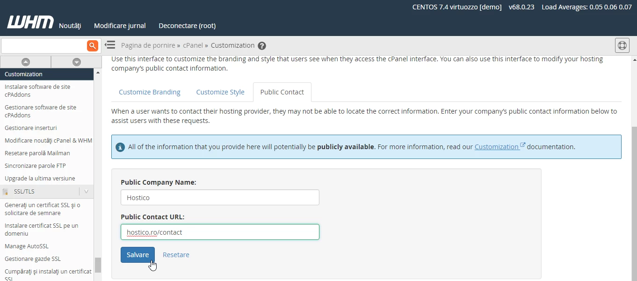The image size is (637, 281).
Task: Click the WHM logo
Action: 30,22
